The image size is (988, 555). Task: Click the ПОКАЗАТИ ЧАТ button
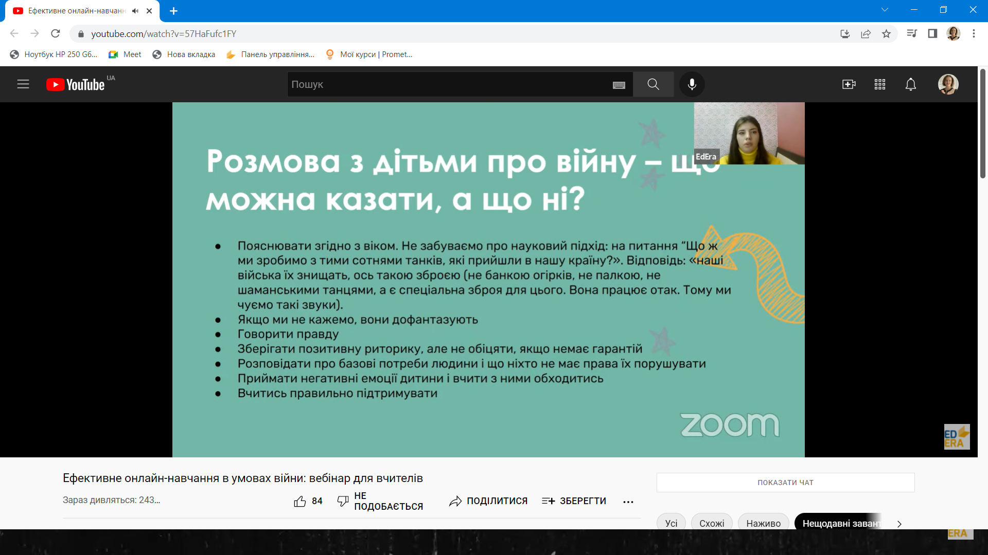click(785, 483)
